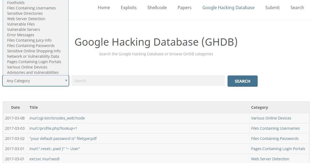
Task: Choose Files Containing Passwords category option
Action: point(30,45)
